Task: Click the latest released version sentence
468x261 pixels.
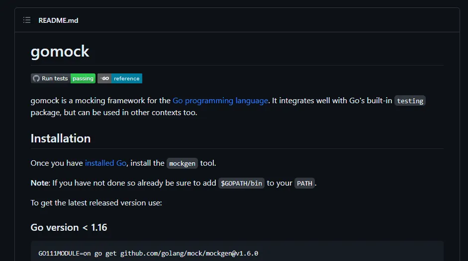Action: 96,203
